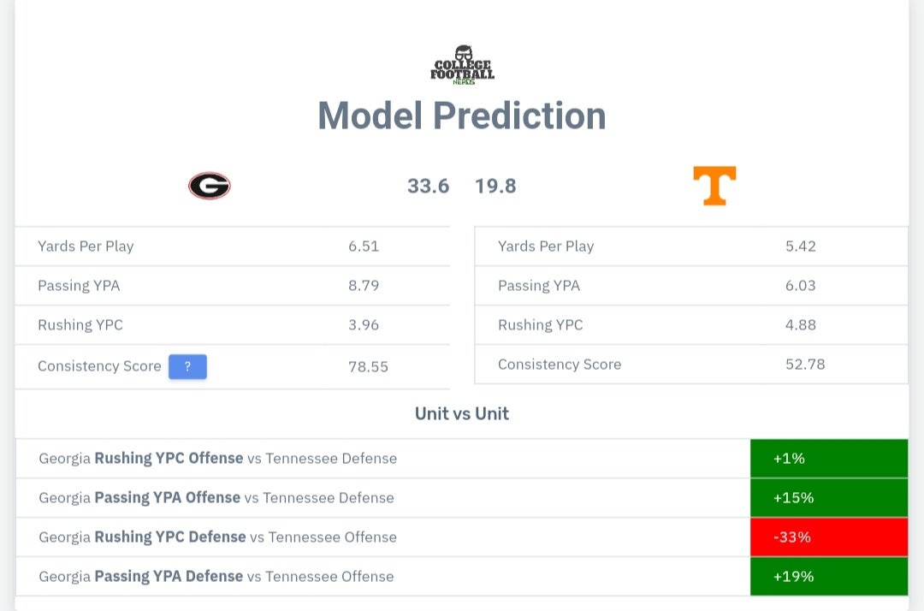Image resolution: width=924 pixels, height=611 pixels.
Task: Click Georgia's predicted score of 33.6
Action: click(428, 186)
